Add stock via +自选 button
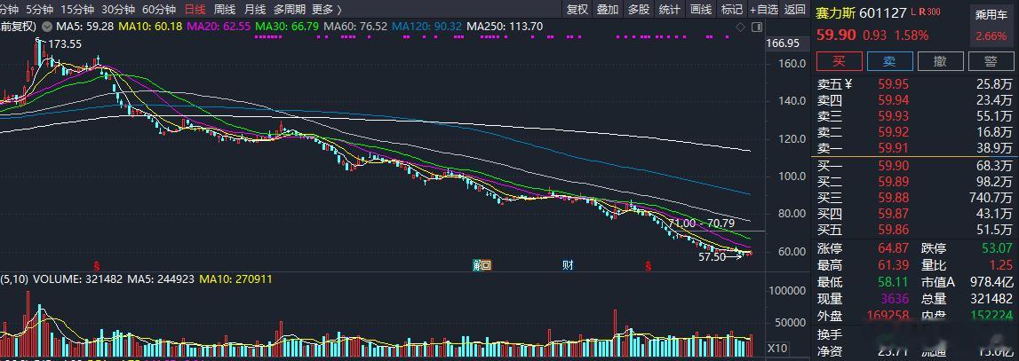 (x=764, y=9)
